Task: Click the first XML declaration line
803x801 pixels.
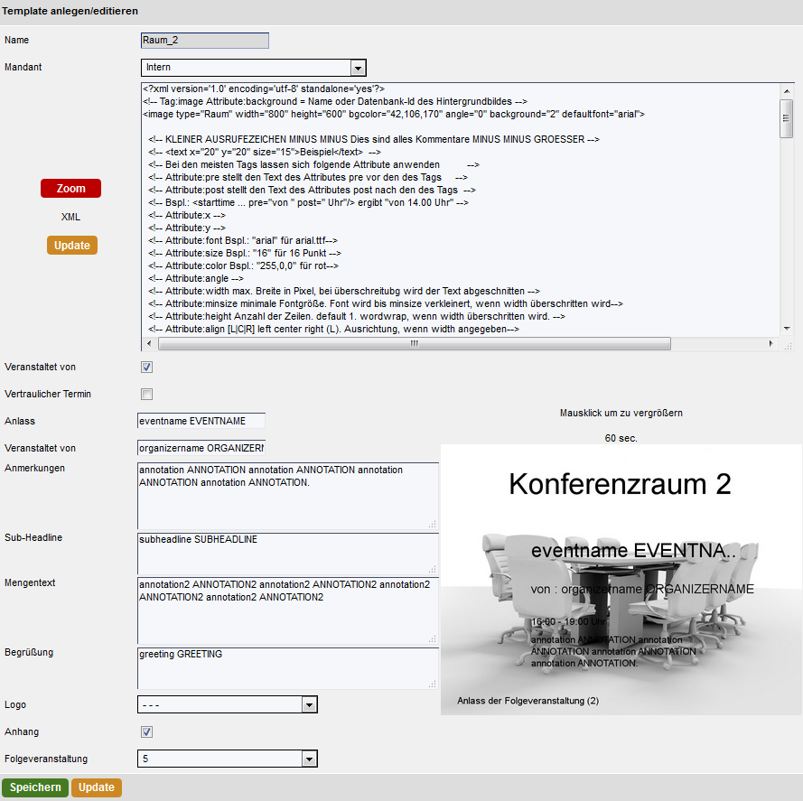Action: tap(264, 89)
